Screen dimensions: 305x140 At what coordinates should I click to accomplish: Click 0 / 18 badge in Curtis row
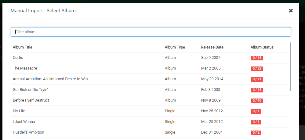[257, 58]
